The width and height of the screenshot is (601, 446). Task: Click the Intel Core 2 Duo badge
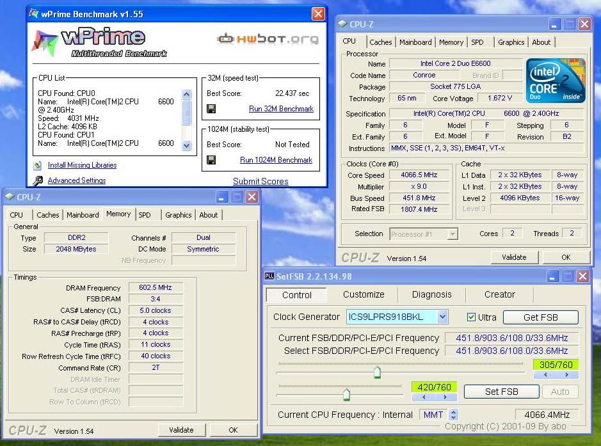(x=556, y=81)
